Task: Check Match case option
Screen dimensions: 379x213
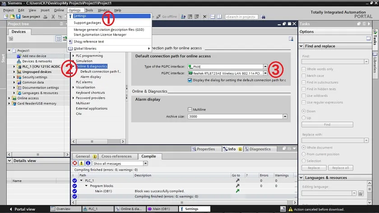Action: (x=304, y=76)
